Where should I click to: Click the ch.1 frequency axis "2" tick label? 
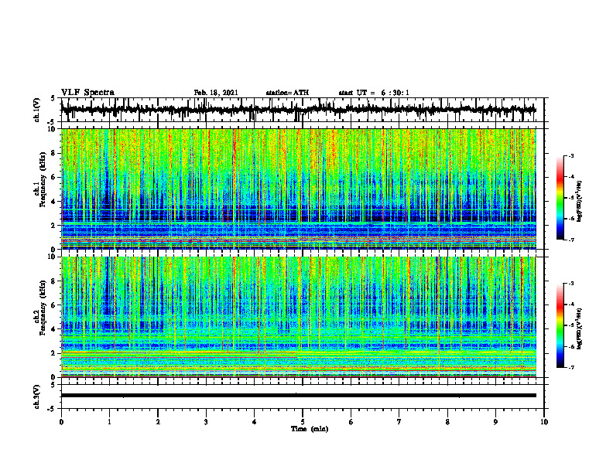coord(53,226)
